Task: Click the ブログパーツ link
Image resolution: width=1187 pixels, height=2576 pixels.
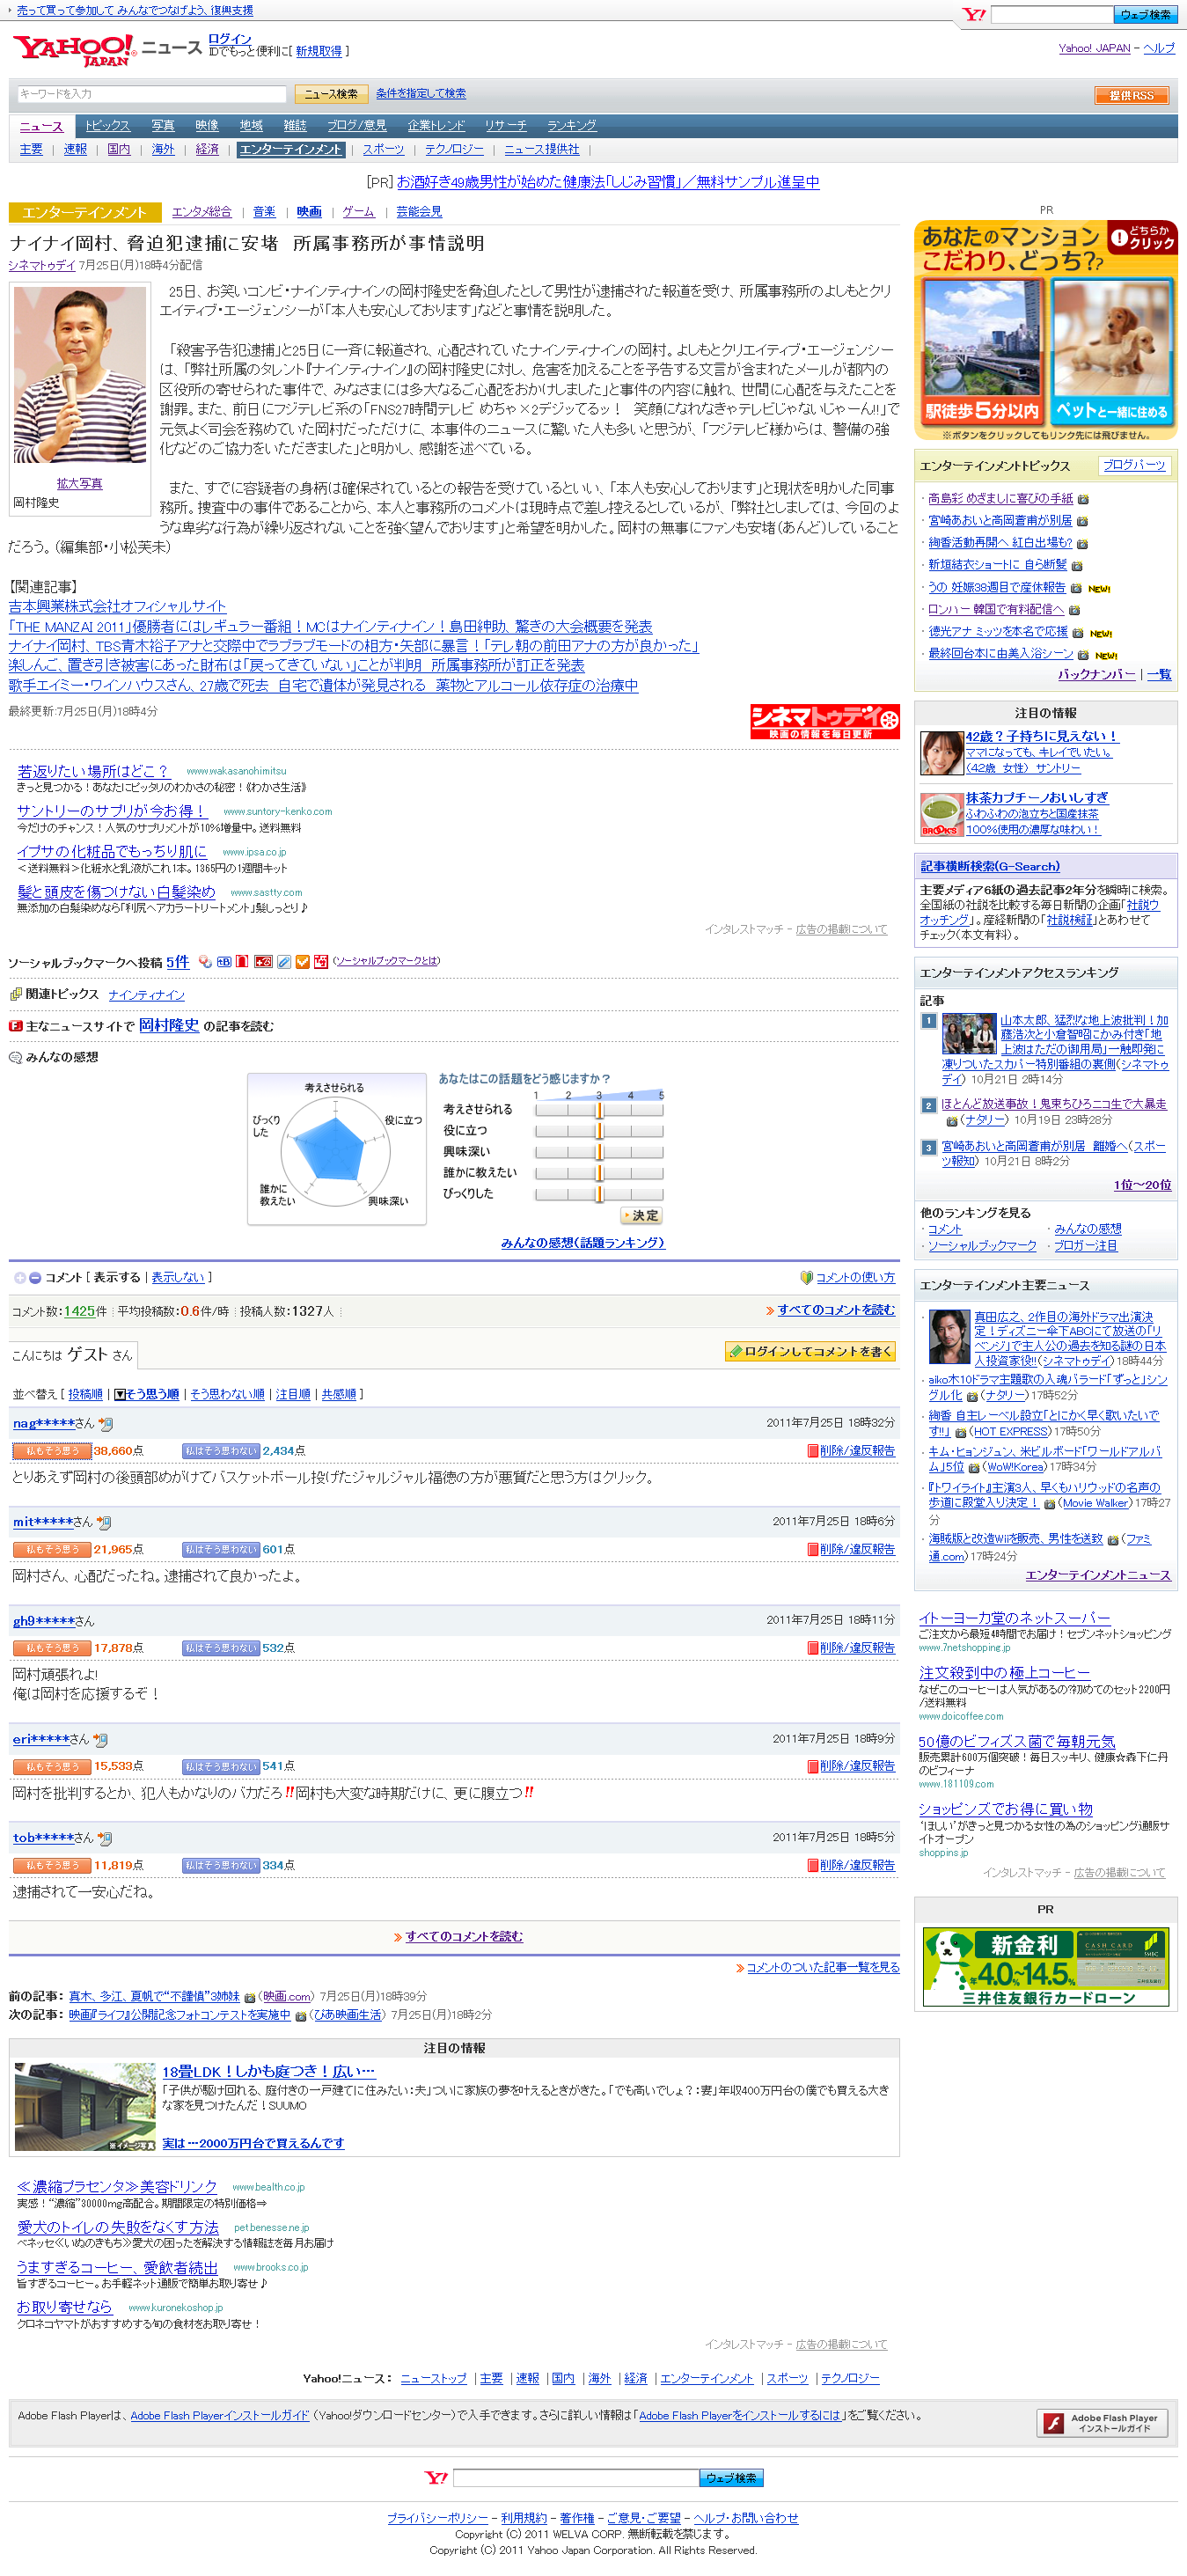Action: 1134,465
